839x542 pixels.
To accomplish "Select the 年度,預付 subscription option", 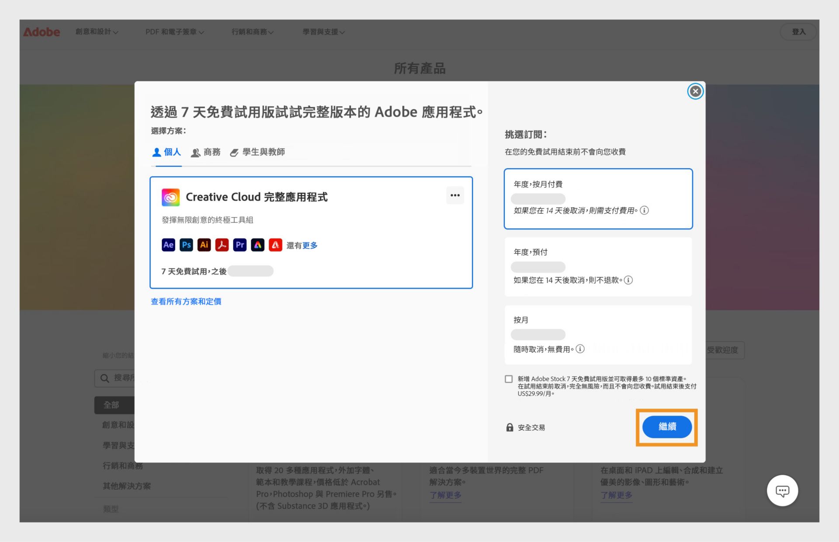I will [598, 267].
